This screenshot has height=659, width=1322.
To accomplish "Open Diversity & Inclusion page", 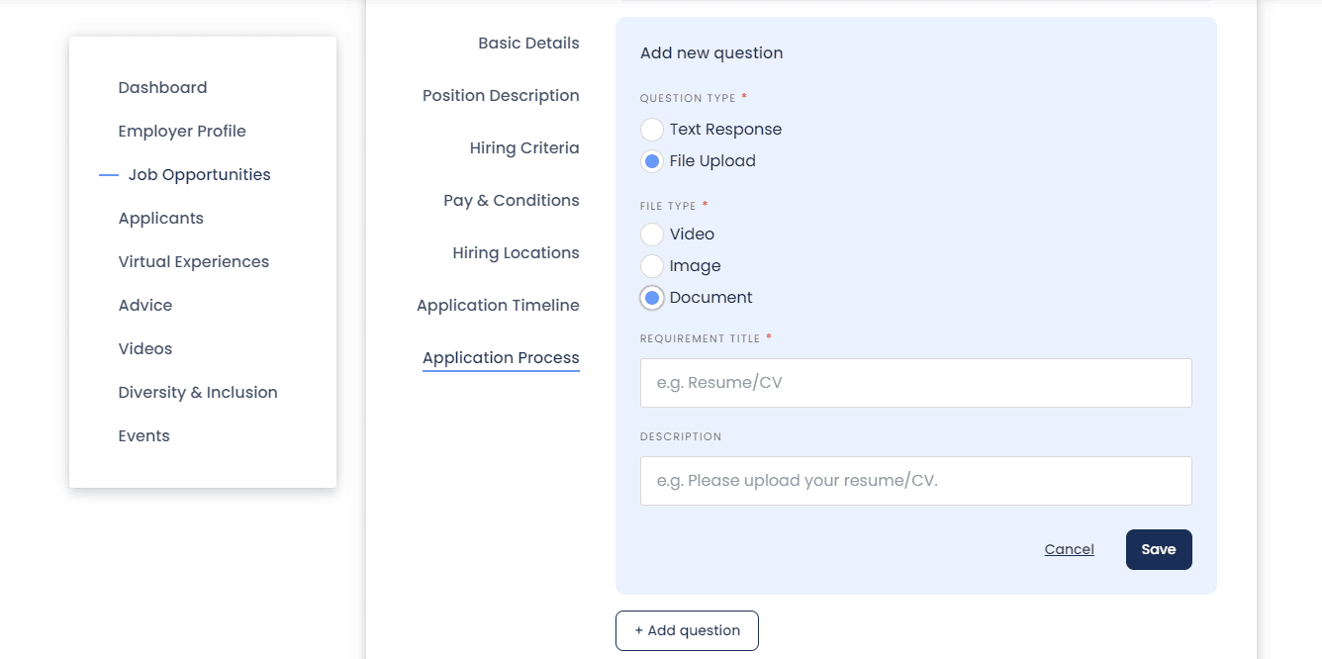I will [198, 393].
